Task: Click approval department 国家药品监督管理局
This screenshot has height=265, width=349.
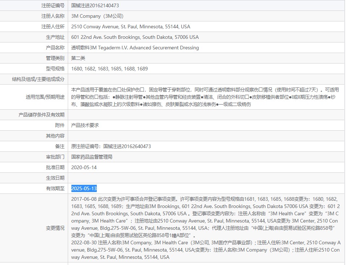Action: coord(92,157)
